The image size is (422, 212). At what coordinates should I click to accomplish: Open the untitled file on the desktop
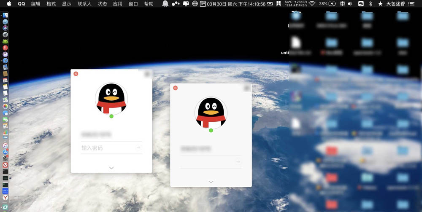click(295, 43)
